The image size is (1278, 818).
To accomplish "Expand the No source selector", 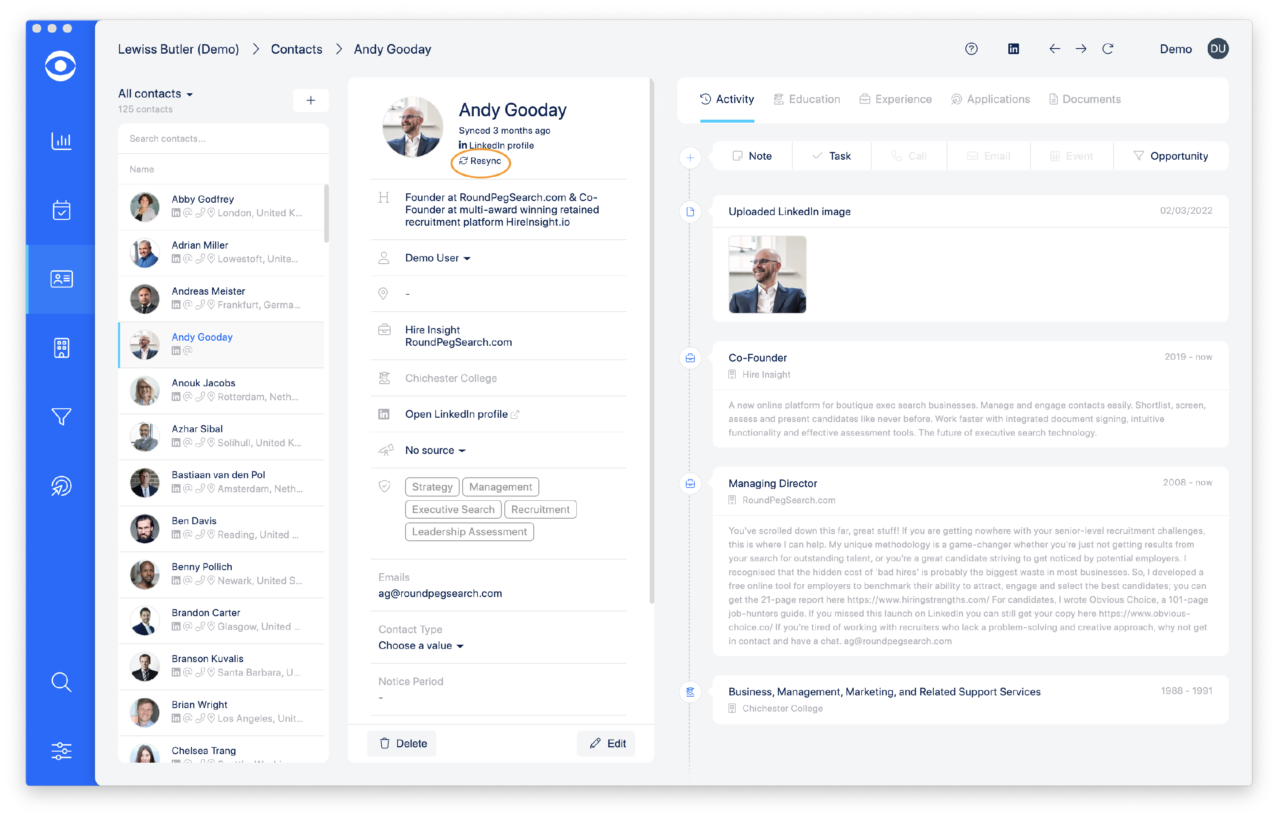I will coord(435,450).
